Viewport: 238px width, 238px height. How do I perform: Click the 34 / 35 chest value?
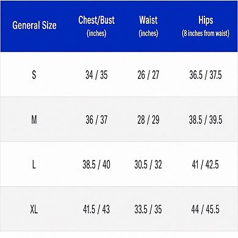96,75
